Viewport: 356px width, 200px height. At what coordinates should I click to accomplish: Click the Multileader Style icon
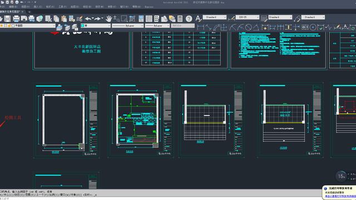tap(297, 18)
